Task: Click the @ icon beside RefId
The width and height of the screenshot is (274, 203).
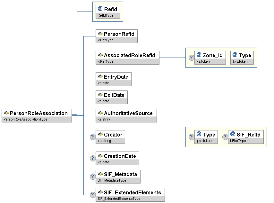Action: 100,9
